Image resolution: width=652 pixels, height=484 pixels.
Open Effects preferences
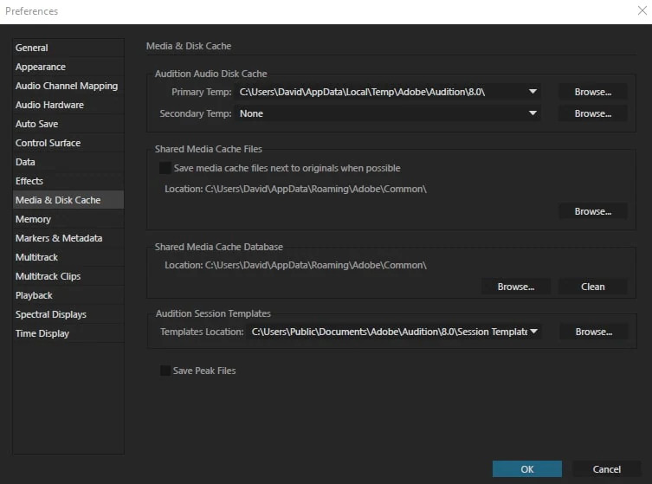[x=68, y=181]
